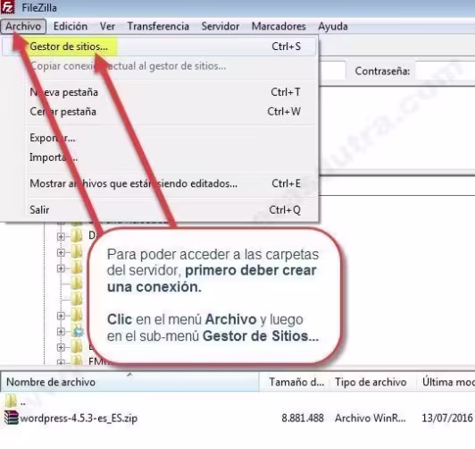Viewport: 475px width, 449px height.
Task: Click the Contraseña password field
Action: point(445,71)
